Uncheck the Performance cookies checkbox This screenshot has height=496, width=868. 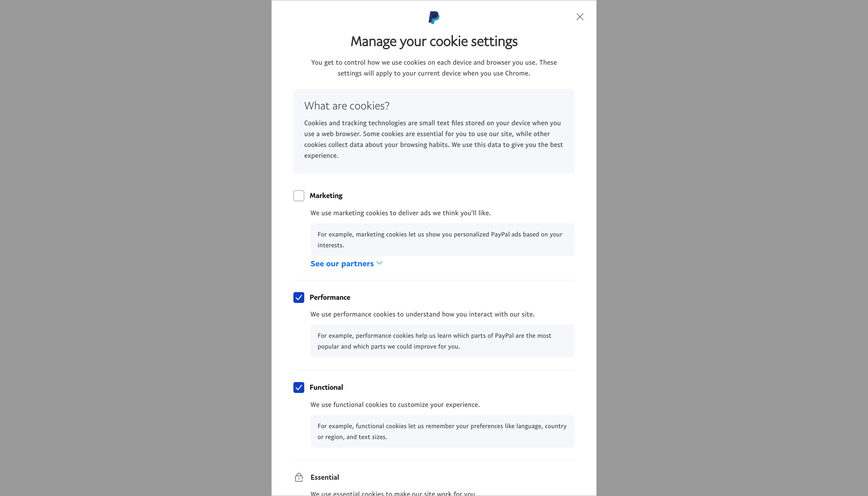click(299, 298)
